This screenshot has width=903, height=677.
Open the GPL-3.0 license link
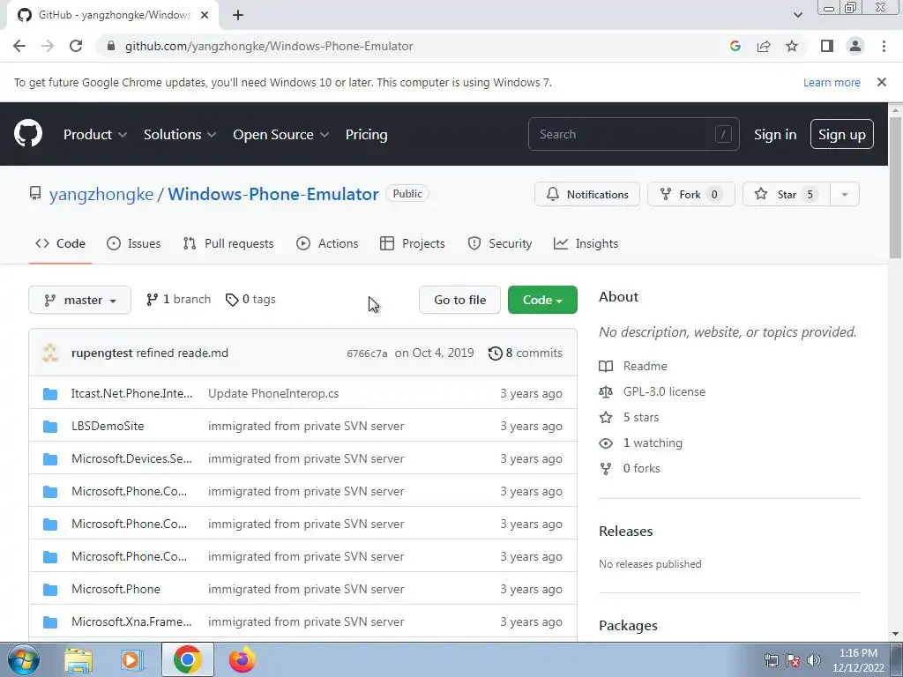[652, 391]
